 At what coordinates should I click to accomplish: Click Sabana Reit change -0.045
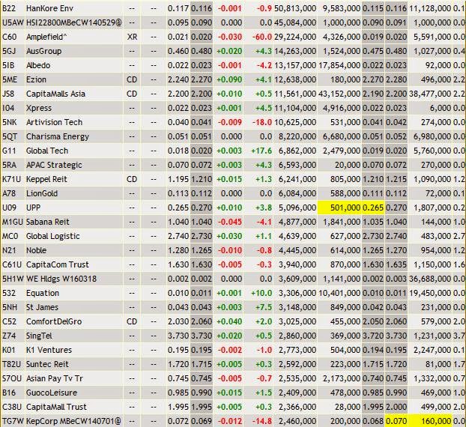tap(230, 222)
